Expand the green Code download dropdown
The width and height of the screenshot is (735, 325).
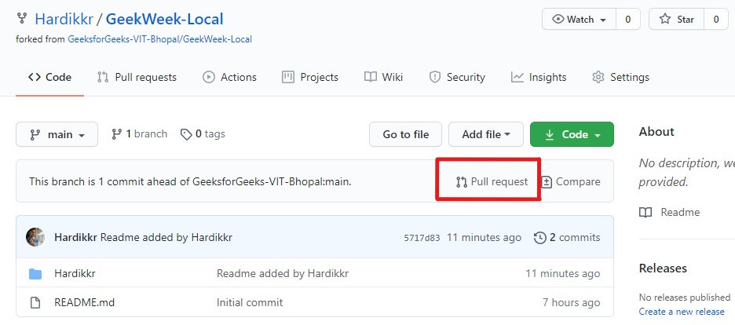[572, 134]
